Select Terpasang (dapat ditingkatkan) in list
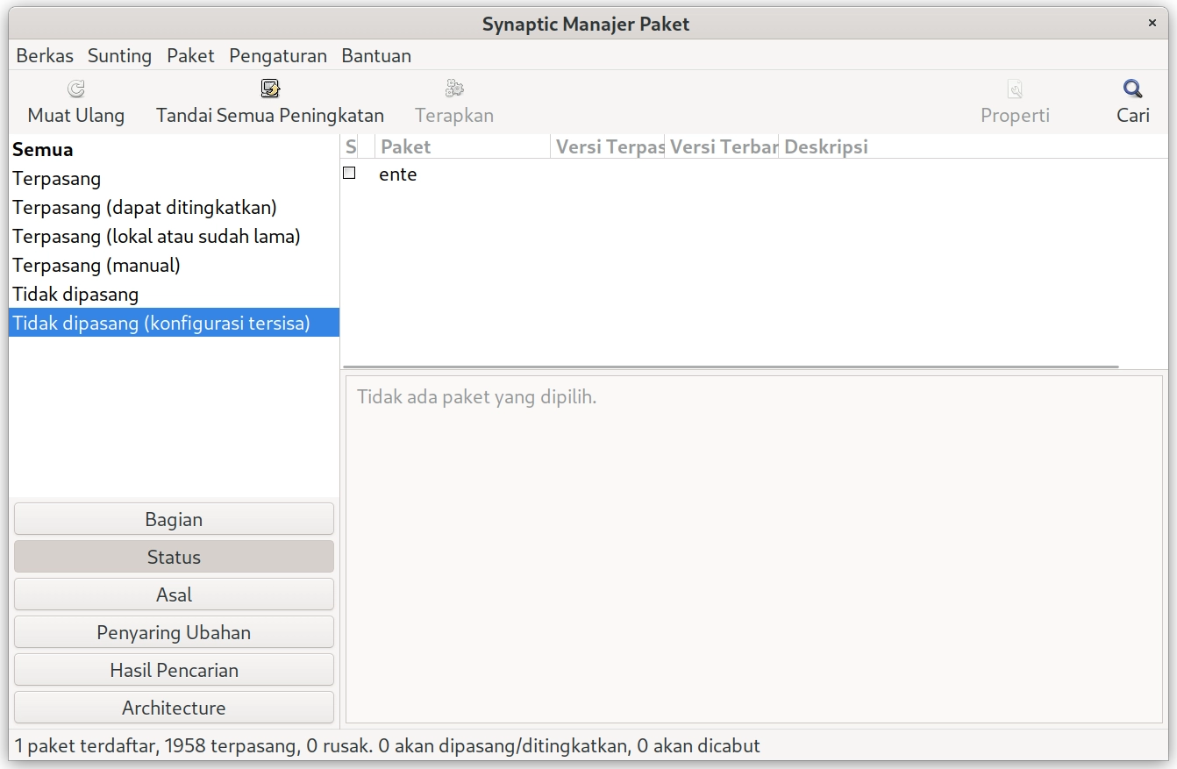Screen dimensions: 1177x769 point(145,208)
